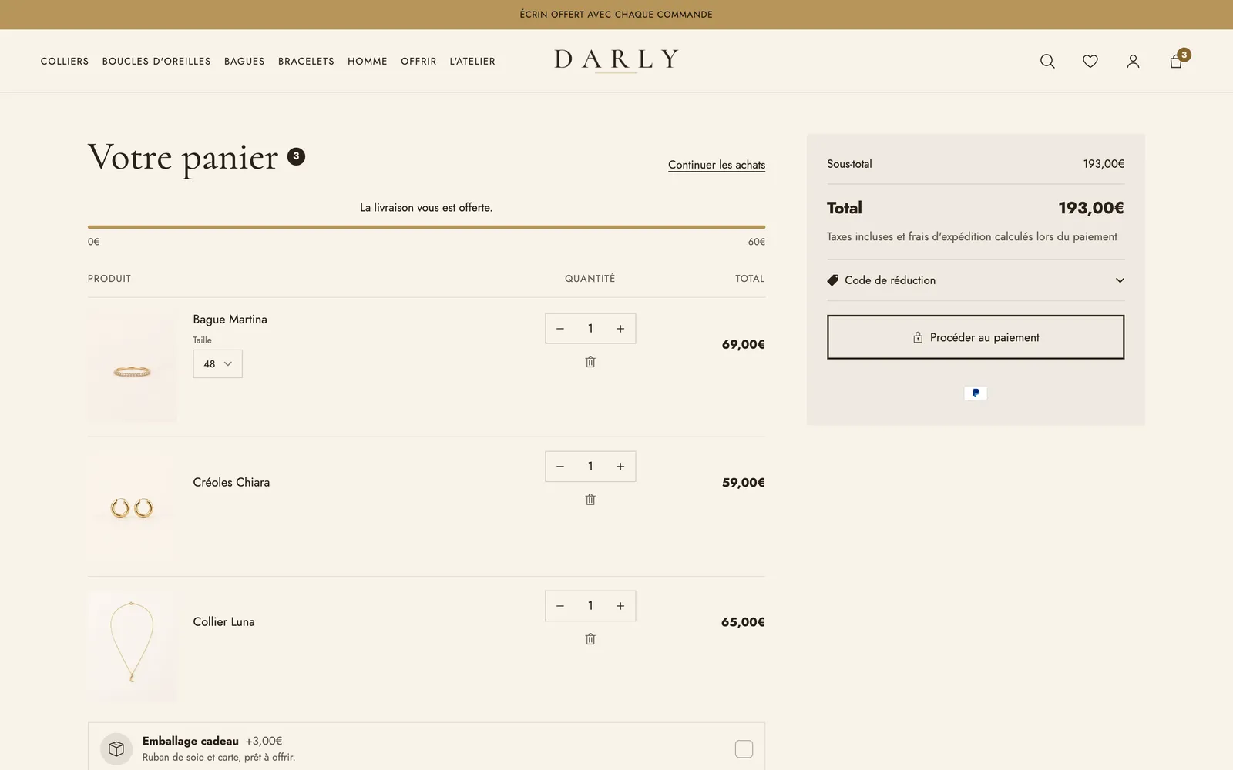The height and width of the screenshot is (770, 1233).
Task: Expand the Code de réduction section
Action: tap(976, 280)
